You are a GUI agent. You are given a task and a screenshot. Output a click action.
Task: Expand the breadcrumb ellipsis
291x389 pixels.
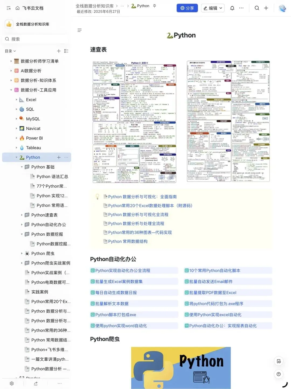point(122,6)
